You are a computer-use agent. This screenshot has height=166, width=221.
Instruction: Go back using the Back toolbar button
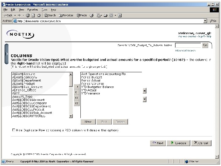click(x=8, y=15)
